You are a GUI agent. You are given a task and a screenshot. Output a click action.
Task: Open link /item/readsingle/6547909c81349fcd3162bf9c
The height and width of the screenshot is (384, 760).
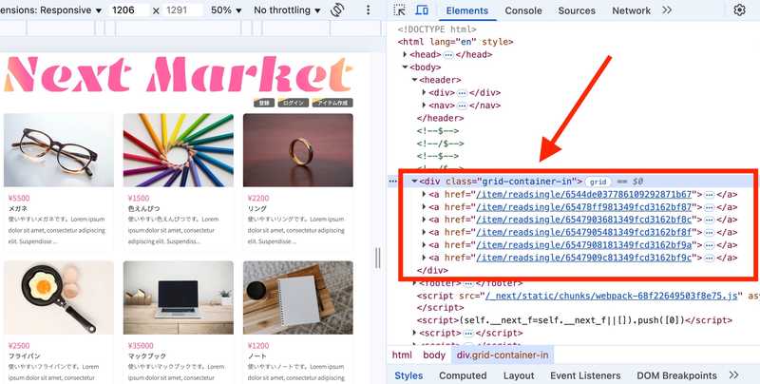pyautogui.click(x=584, y=258)
